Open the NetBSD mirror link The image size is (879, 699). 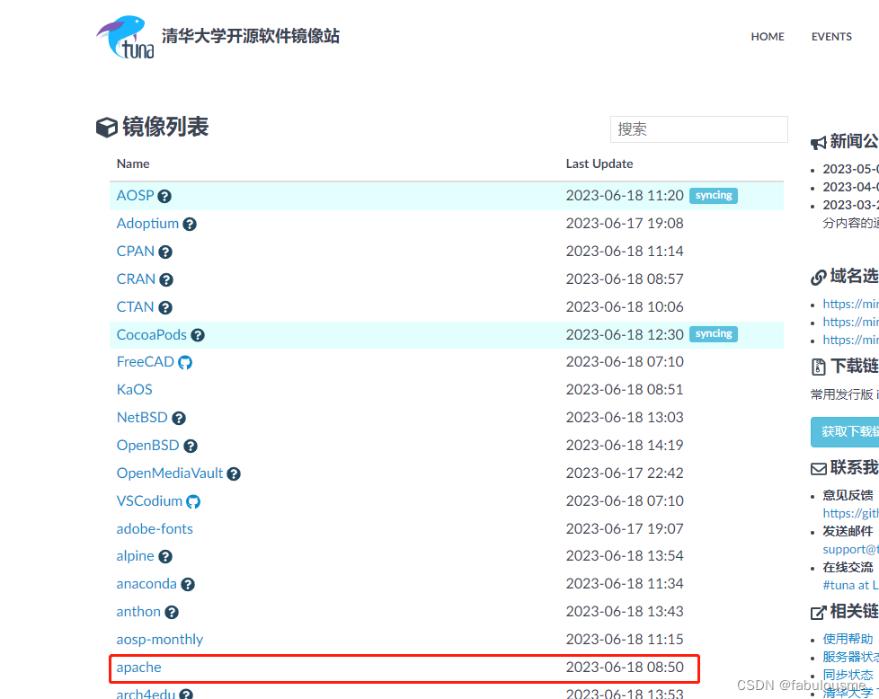point(142,418)
